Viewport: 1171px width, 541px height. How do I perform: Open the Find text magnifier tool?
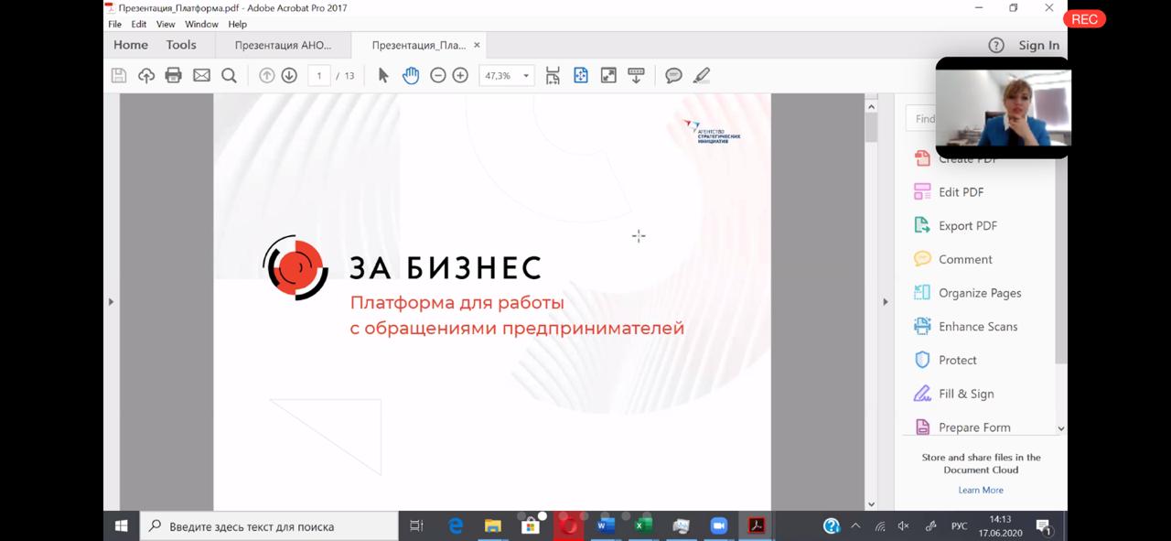pos(230,76)
